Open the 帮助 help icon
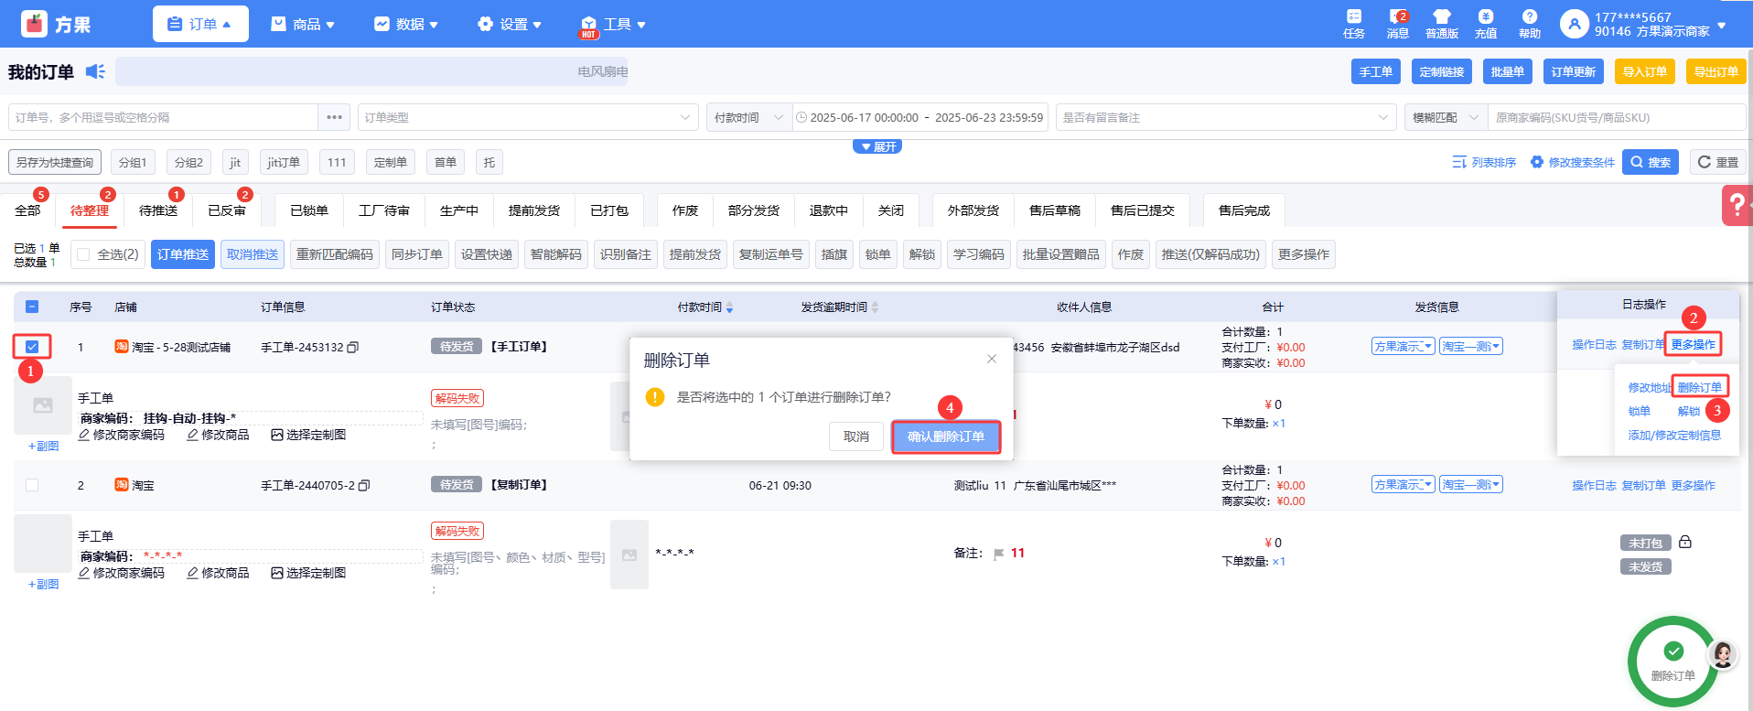This screenshot has width=1753, height=711. [x=1529, y=24]
